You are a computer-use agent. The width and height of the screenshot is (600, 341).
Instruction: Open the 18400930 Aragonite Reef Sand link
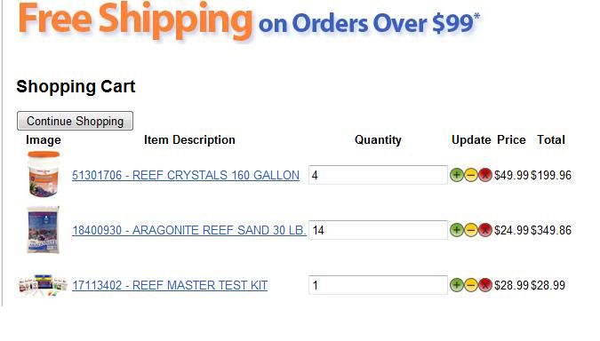coord(189,230)
